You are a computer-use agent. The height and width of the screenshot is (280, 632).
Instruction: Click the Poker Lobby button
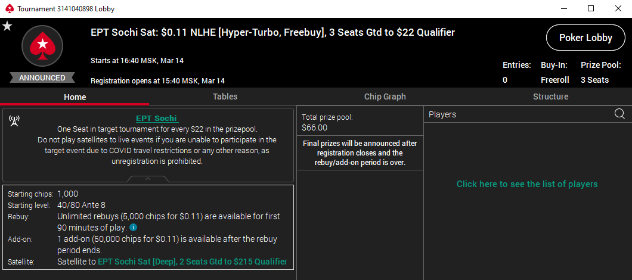[x=585, y=38]
